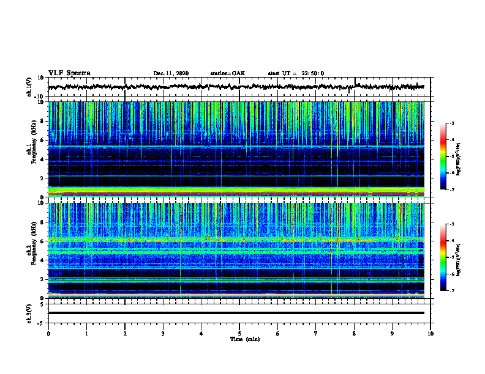Click time axis tick label "8"
Screen dimensions: 485x374
pyautogui.click(x=354, y=334)
